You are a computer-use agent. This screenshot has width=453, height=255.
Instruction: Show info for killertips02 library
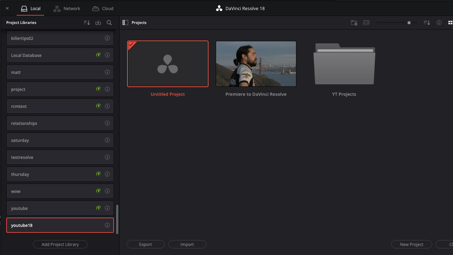pyautogui.click(x=107, y=38)
